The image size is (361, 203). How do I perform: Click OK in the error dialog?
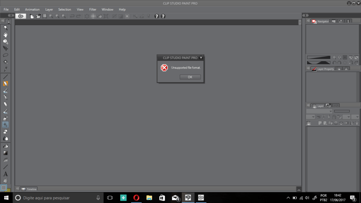point(190,77)
